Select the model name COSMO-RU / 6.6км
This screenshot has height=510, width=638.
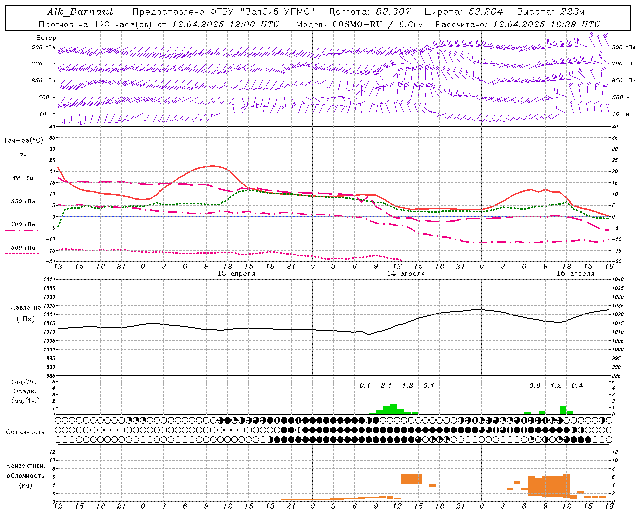(378, 24)
